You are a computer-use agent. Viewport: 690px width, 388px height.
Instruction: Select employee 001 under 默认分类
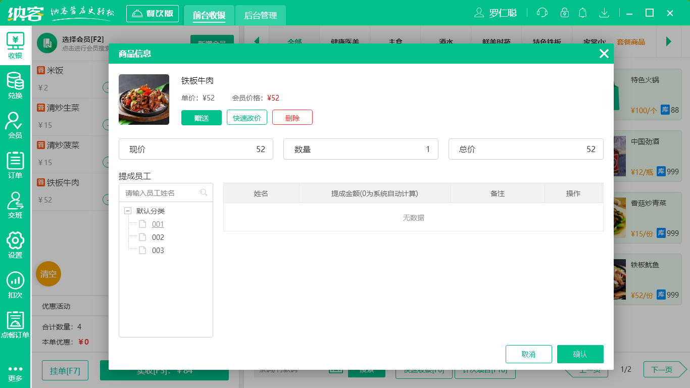158,224
